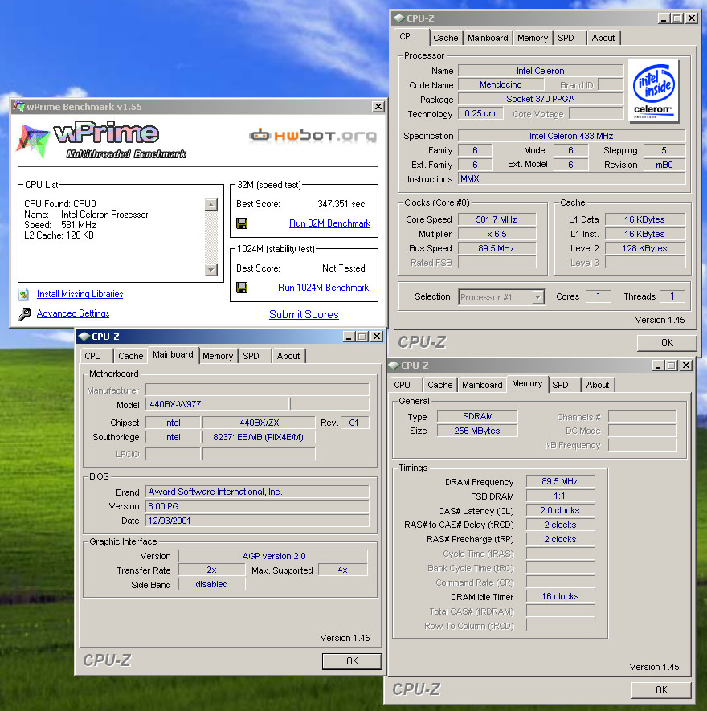Click the Multiplier x 6.5 field
The image size is (707, 711).
tap(497, 234)
